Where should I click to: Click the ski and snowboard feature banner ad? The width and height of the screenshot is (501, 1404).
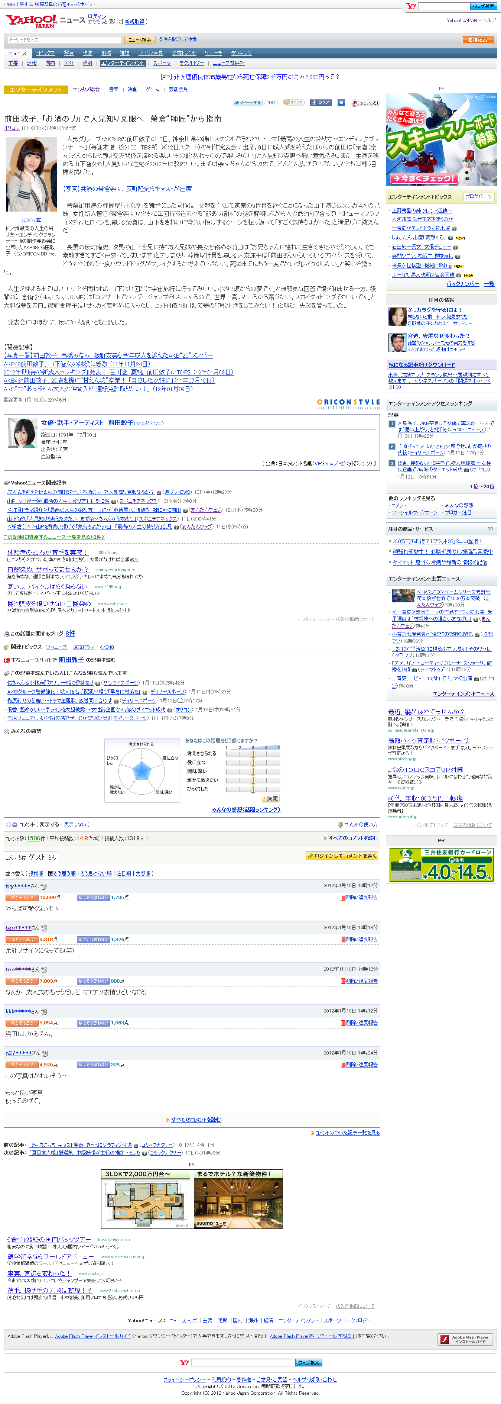click(441, 139)
